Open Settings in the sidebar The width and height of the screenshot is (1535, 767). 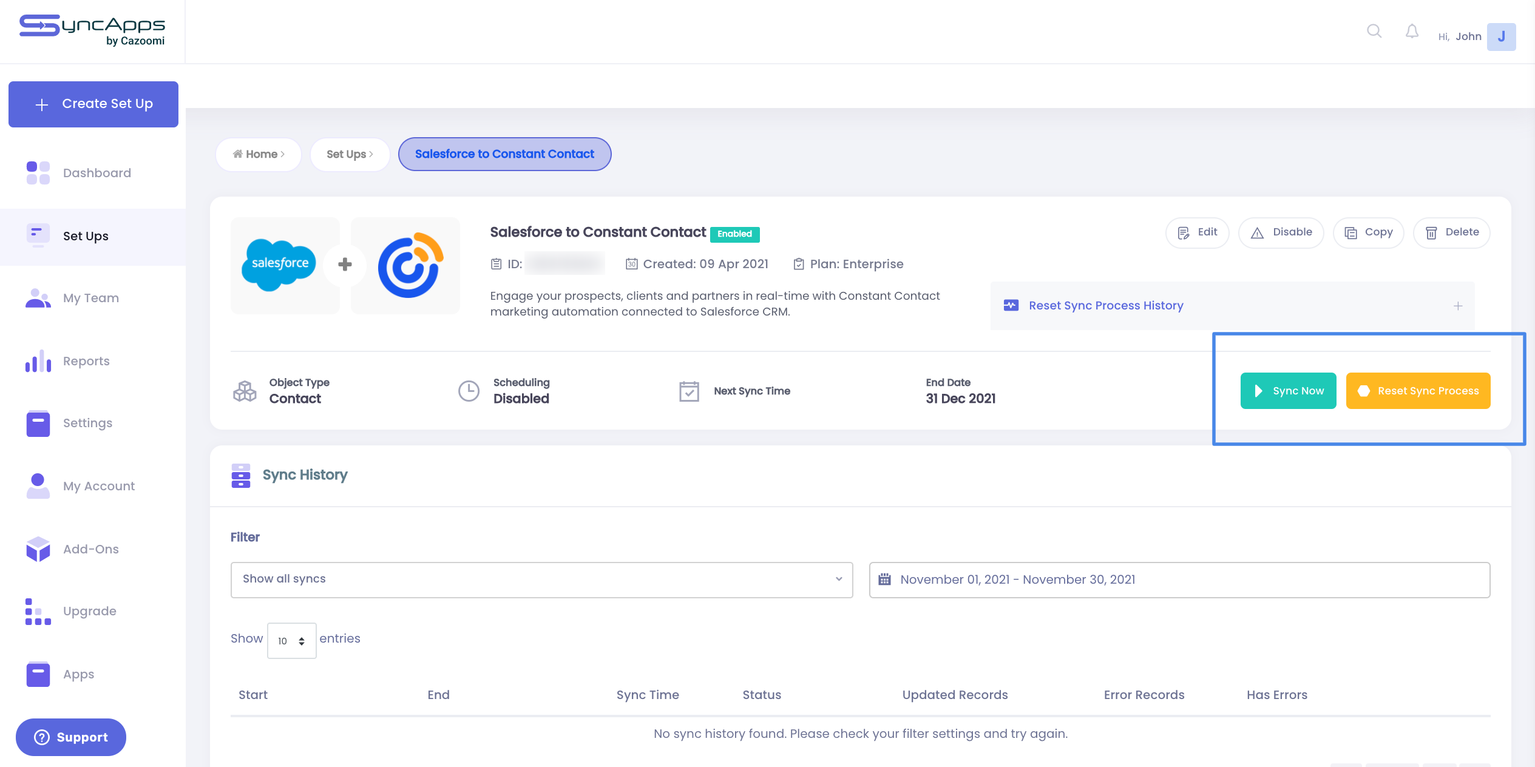coord(93,423)
